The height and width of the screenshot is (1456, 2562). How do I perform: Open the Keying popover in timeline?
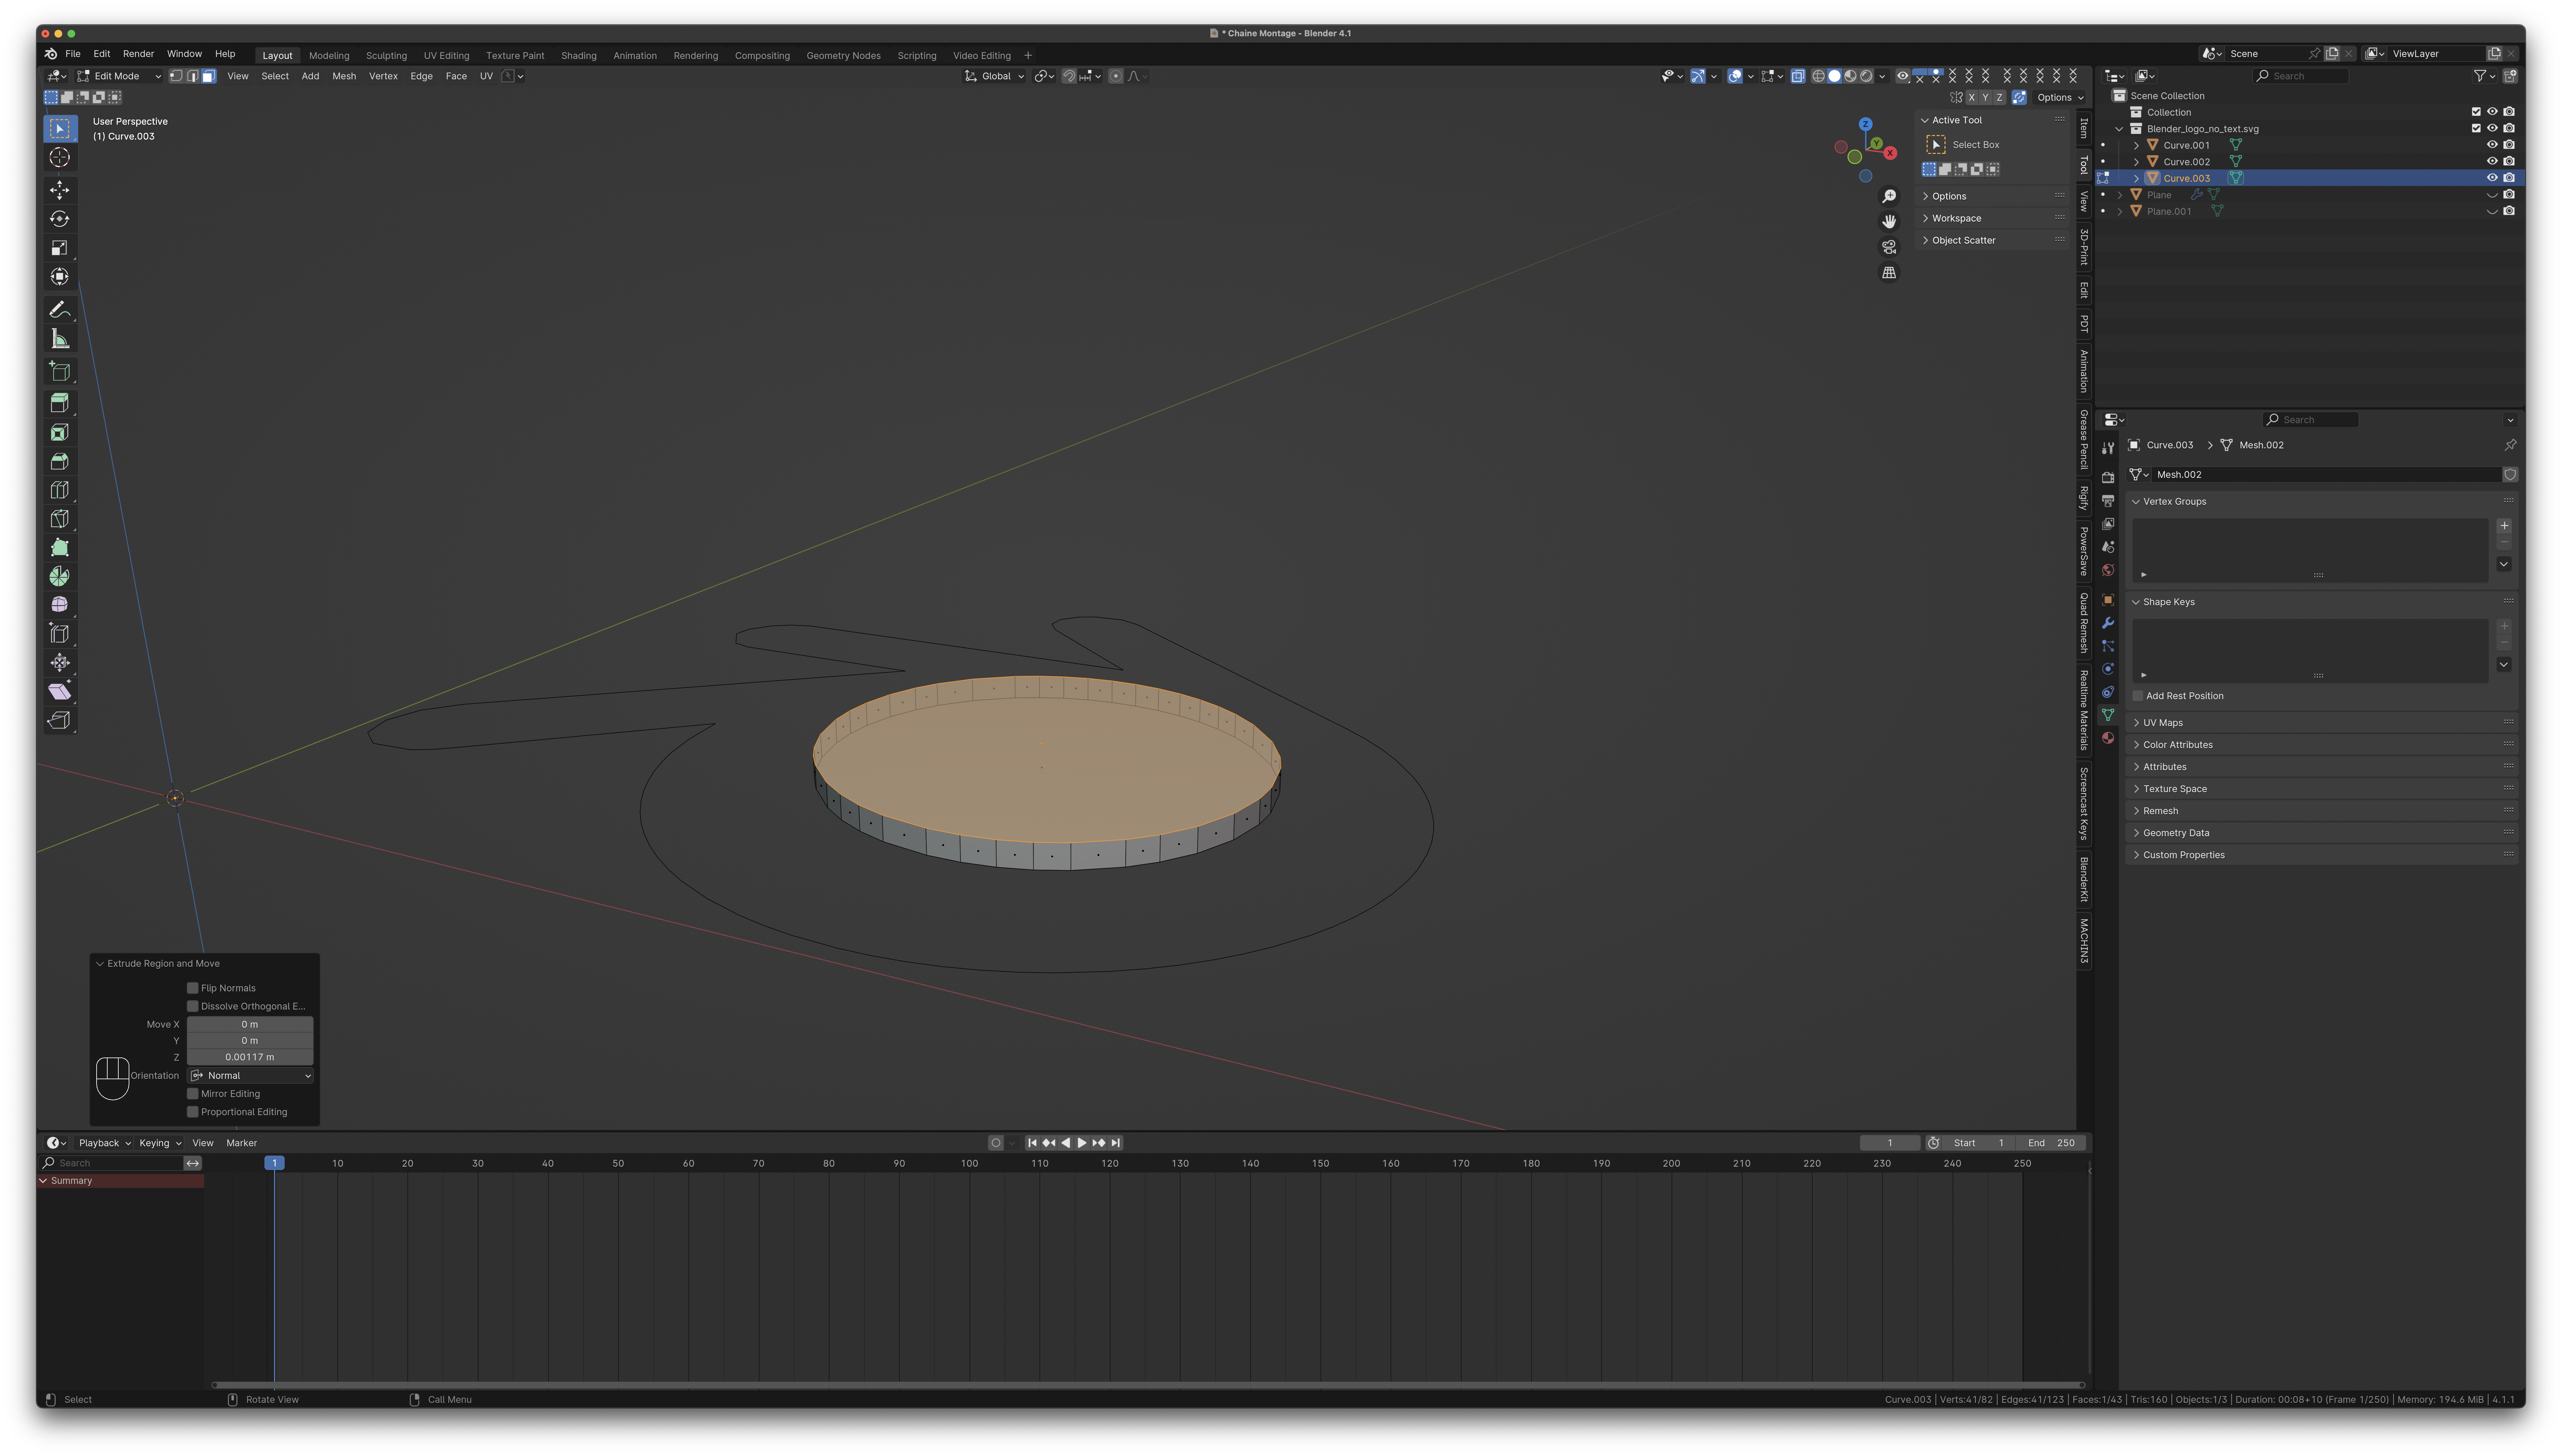[x=160, y=1143]
